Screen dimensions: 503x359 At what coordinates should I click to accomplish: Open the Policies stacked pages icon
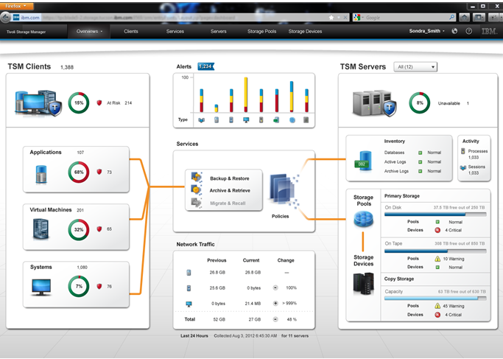pyautogui.click(x=283, y=190)
